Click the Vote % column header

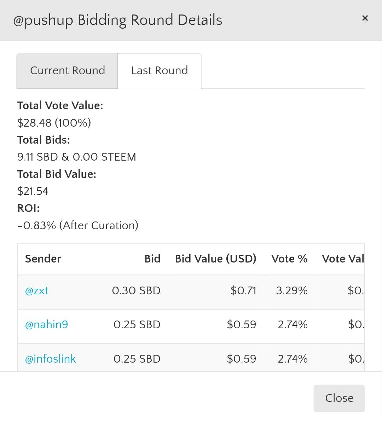[289, 259]
